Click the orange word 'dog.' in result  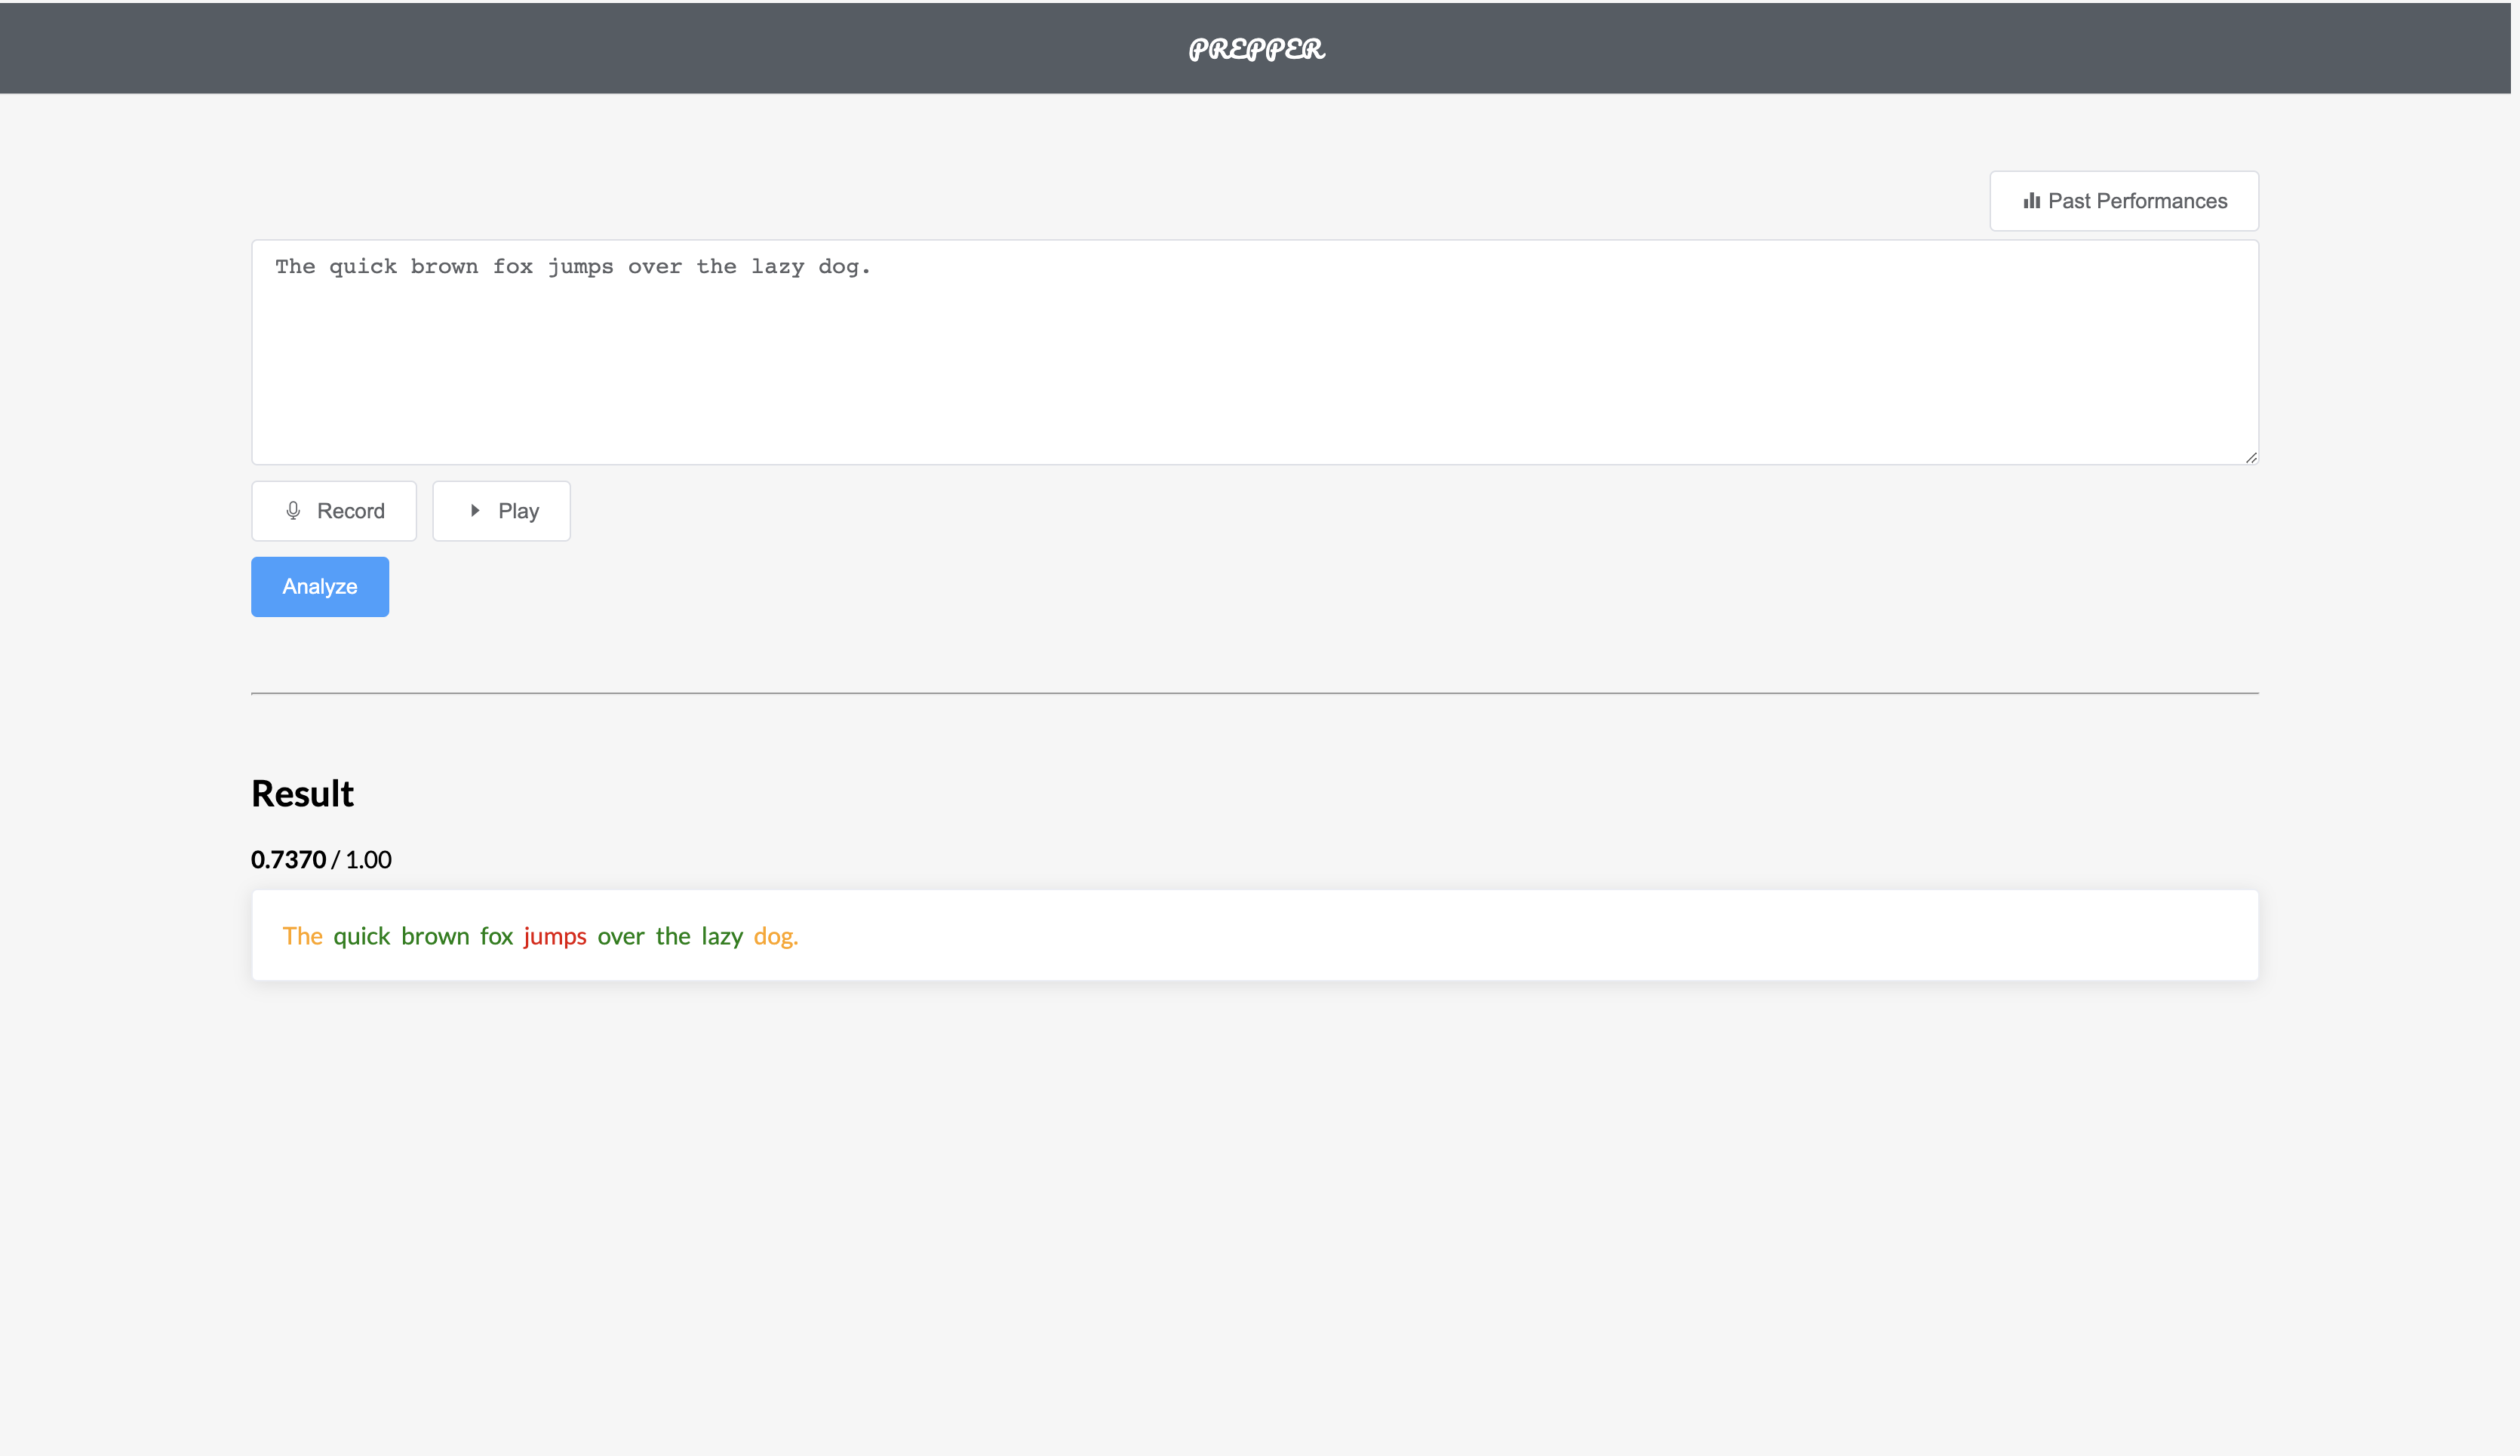(x=775, y=936)
